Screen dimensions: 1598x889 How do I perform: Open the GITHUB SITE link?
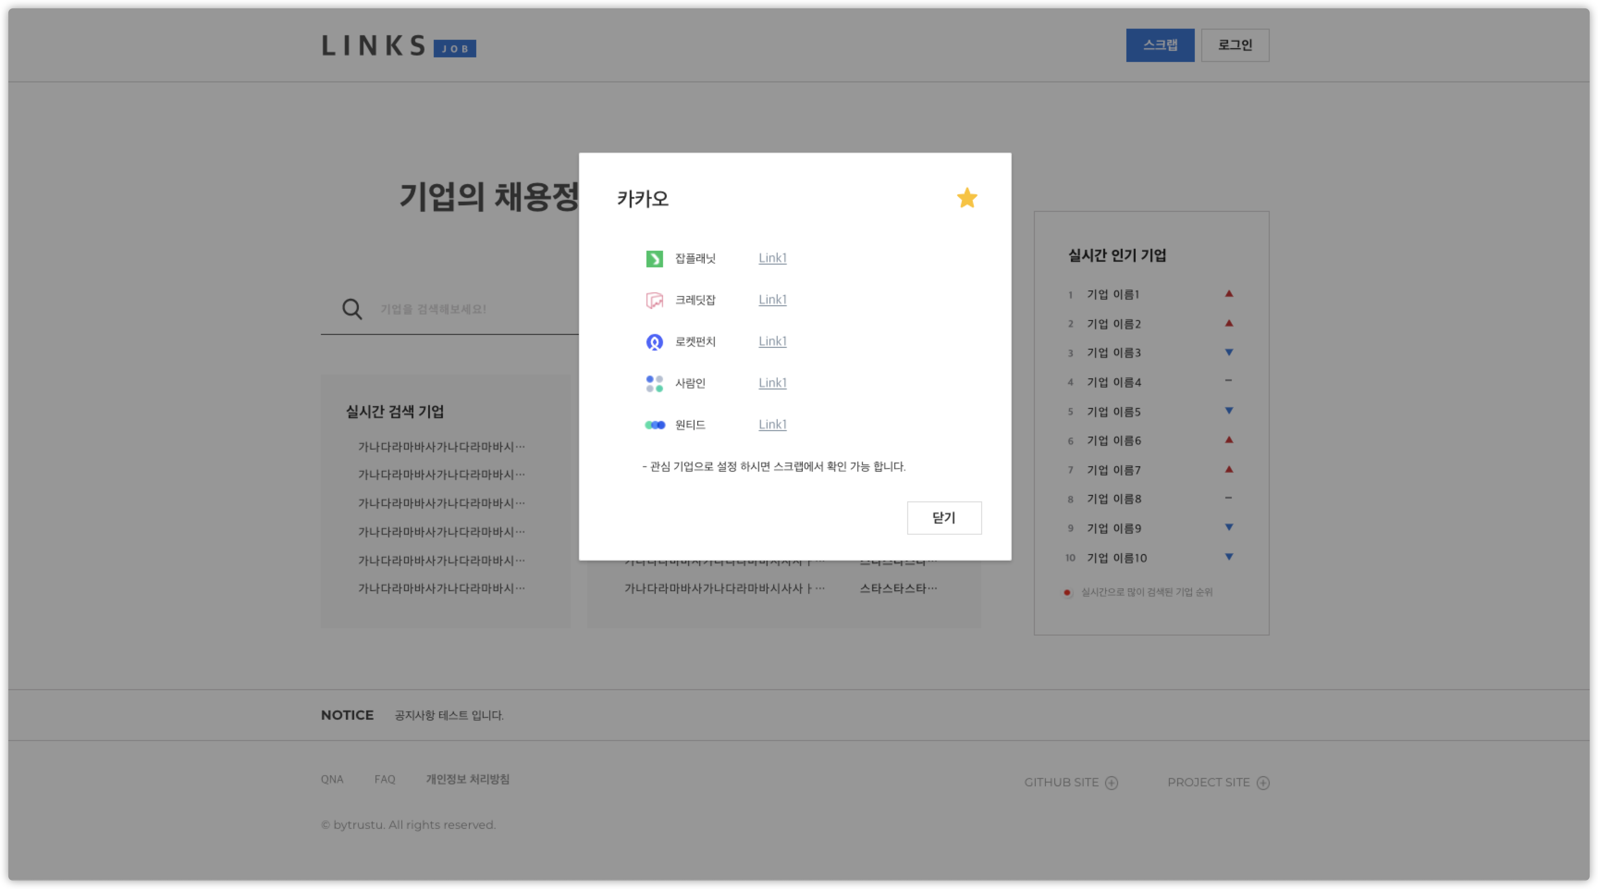point(1062,783)
